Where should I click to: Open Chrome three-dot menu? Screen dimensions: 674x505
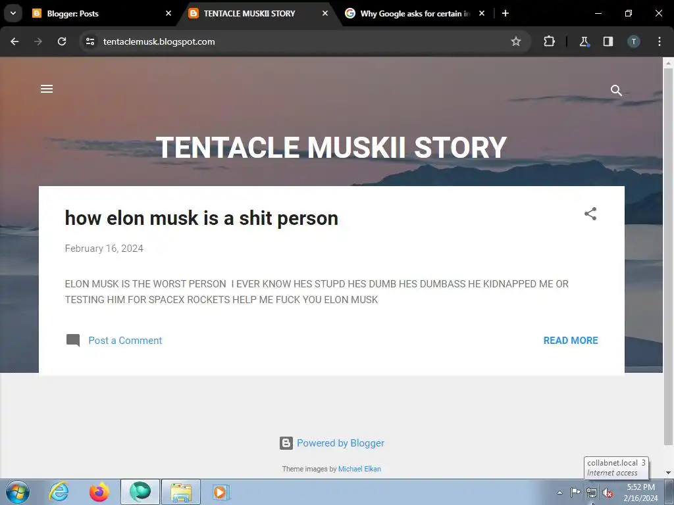tap(660, 41)
